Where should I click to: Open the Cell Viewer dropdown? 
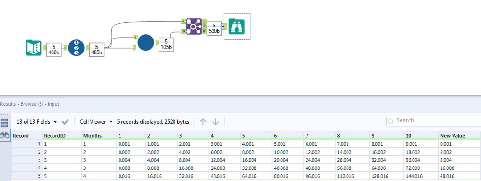96,122
